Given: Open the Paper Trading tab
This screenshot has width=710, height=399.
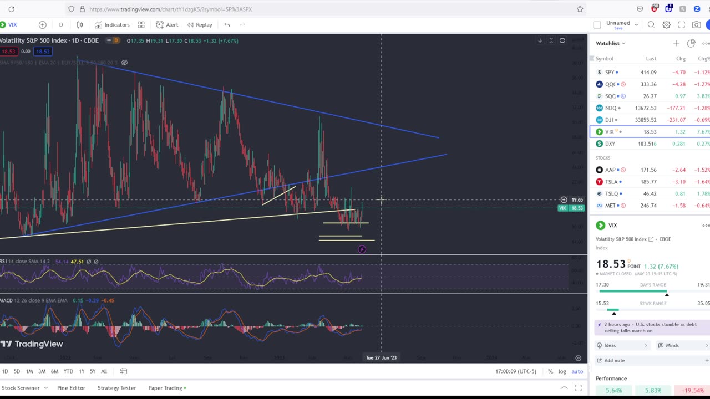Looking at the screenshot, I should (167, 388).
